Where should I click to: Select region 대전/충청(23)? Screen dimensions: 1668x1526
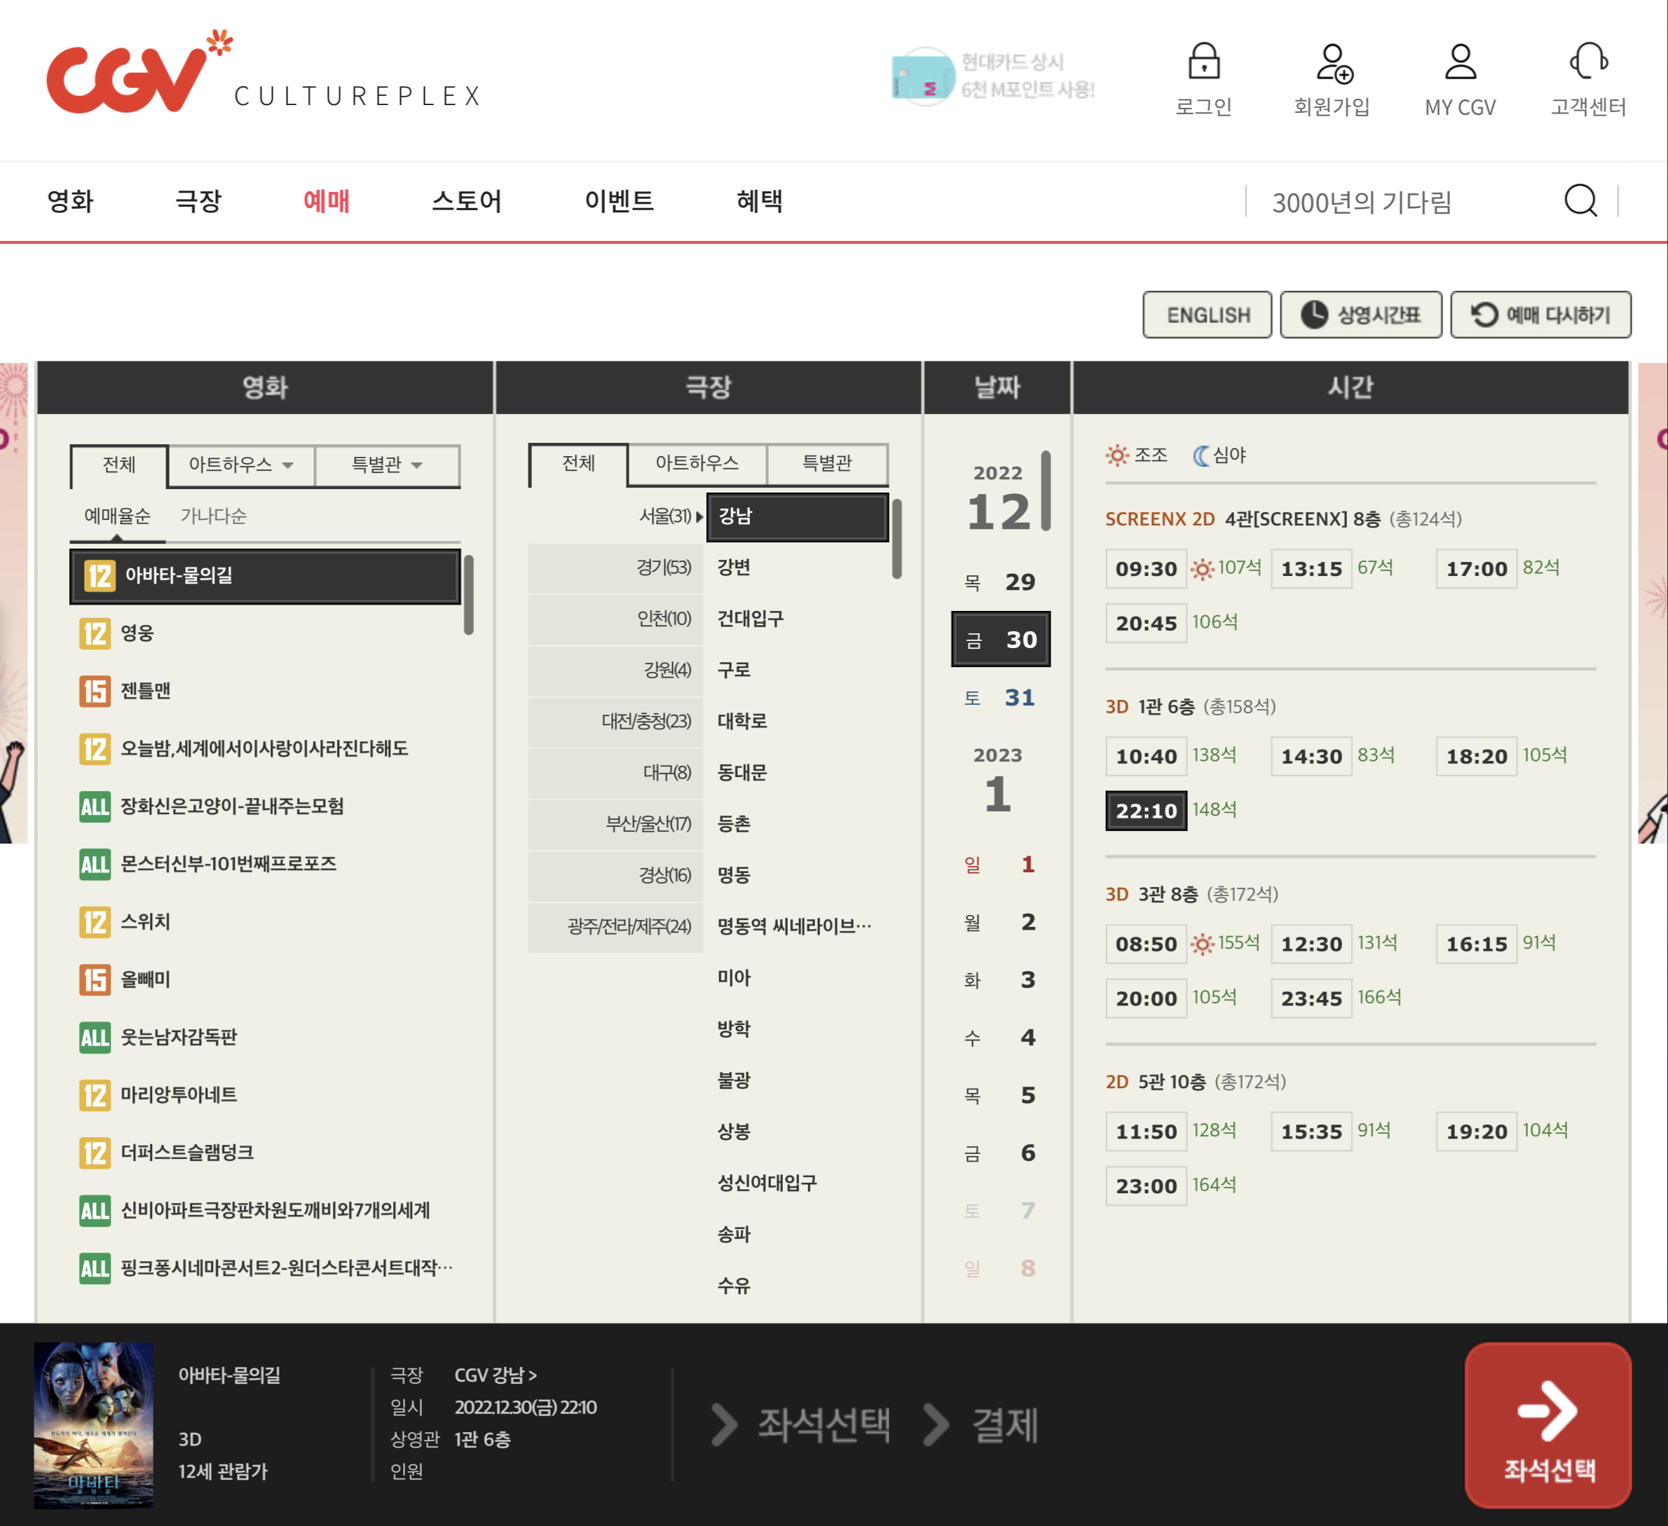pyautogui.click(x=615, y=721)
